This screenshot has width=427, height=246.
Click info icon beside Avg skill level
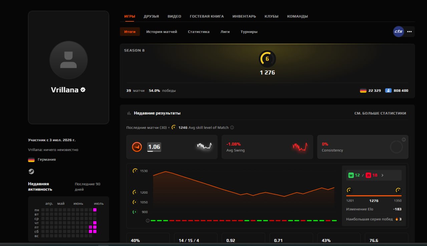click(x=232, y=128)
